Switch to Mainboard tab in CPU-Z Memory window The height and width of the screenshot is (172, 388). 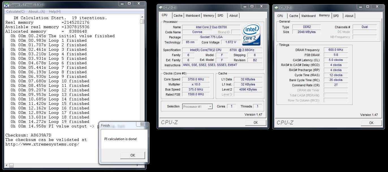tap(309, 16)
